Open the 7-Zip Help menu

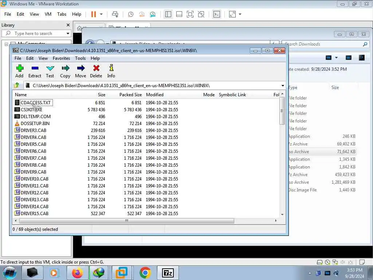click(95, 58)
